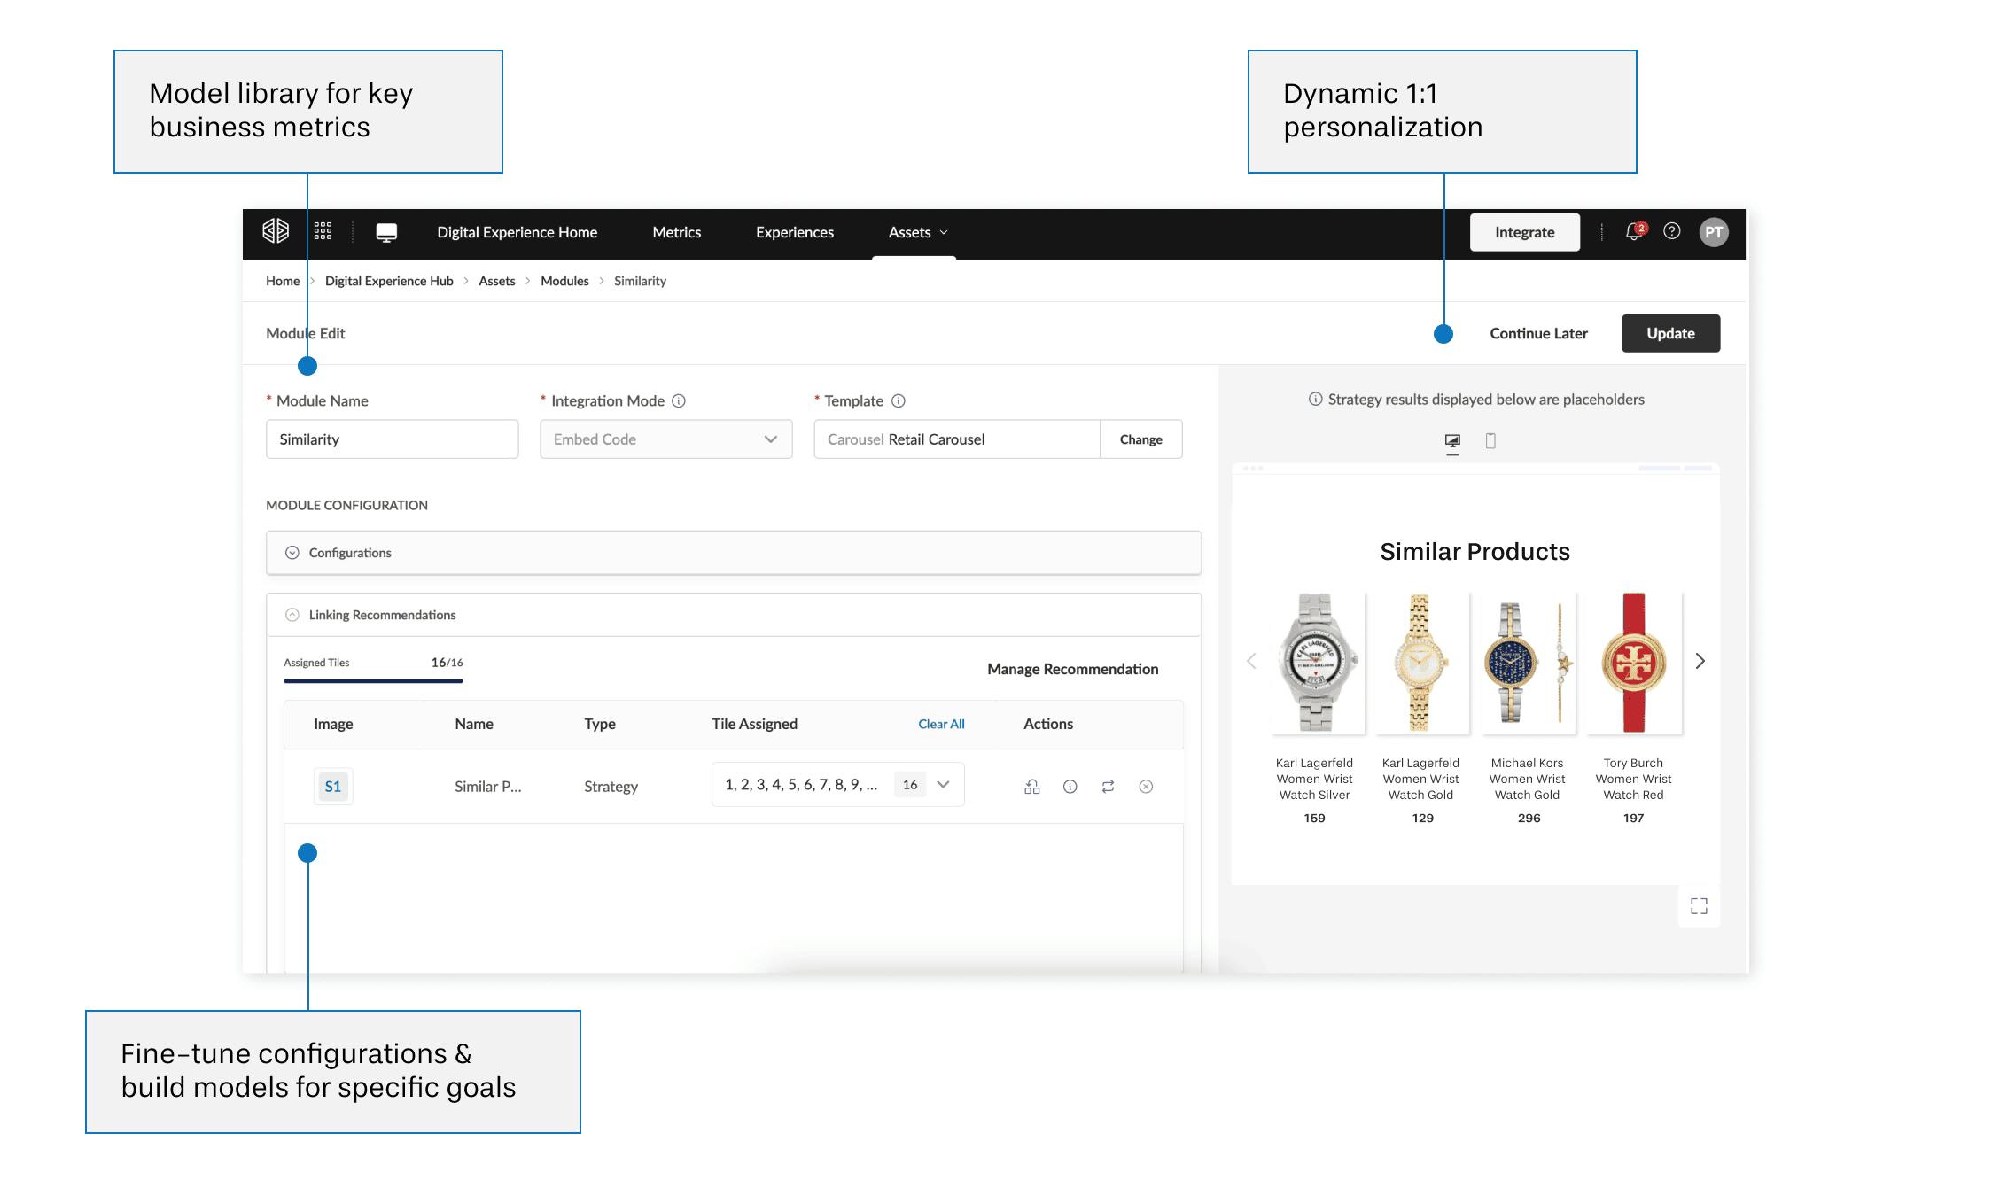Expand the Configurations section
The width and height of the screenshot is (1992, 1180).
click(x=292, y=553)
